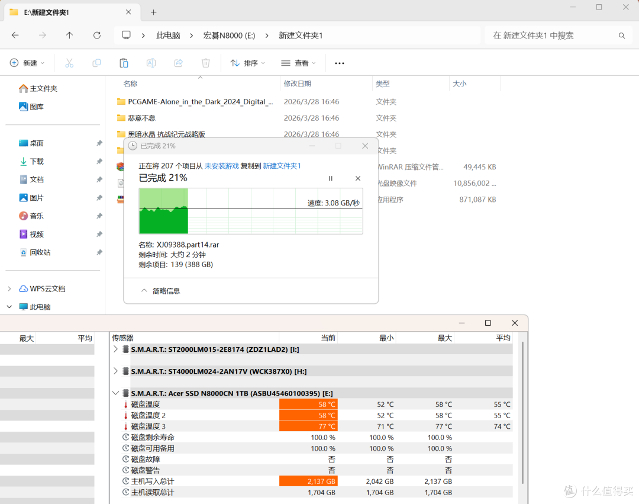Select the 主机读取总计 sensor row
Viewport: 639px width, 504px height.
pos(312,493)
